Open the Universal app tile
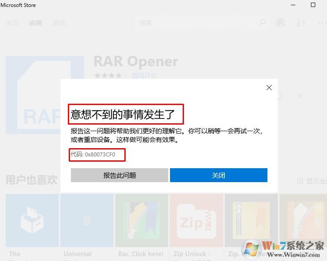The height and width of the screenshot is (261, 327). coord(87,220)
